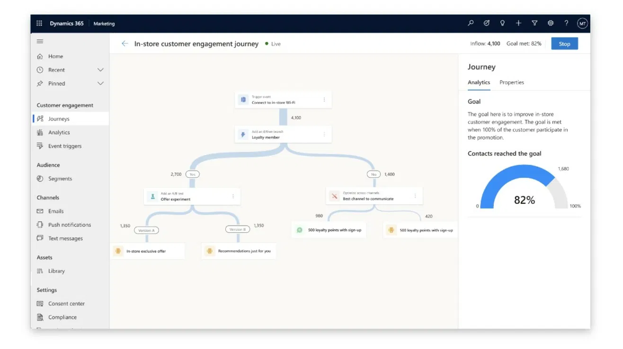The height and width of the screenshot is (349, 623).
Task: Open the app launcher waffle icon
Action: coord(39,23)
